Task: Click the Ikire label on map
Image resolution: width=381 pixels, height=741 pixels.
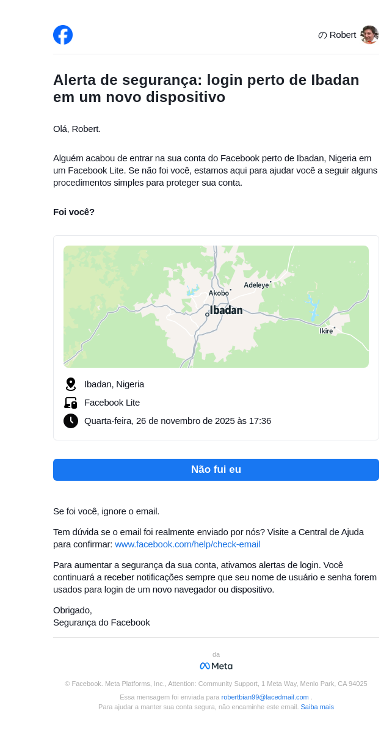Action: (326, 331)
